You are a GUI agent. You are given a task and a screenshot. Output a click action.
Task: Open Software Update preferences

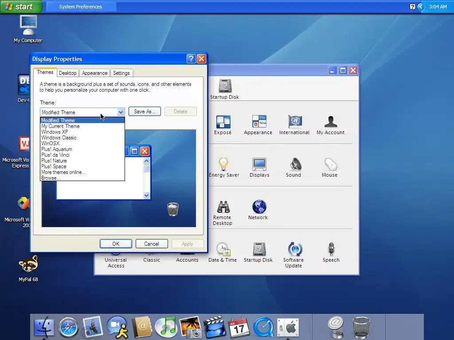[294, 255]
